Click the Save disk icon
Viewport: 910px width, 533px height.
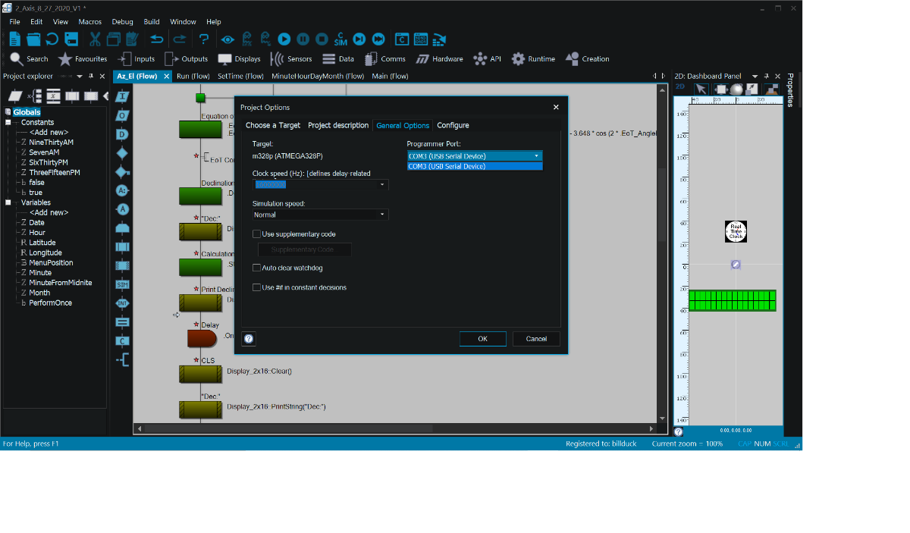coord(71,39)
